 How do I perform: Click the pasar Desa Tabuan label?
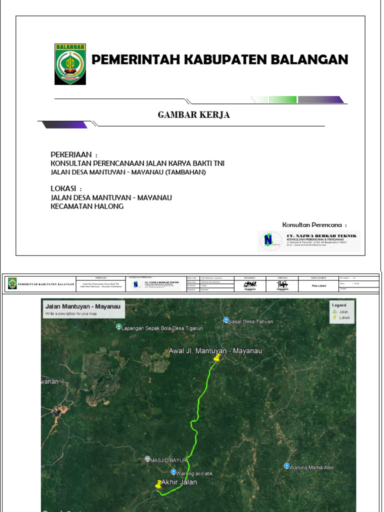pos(251,321)
